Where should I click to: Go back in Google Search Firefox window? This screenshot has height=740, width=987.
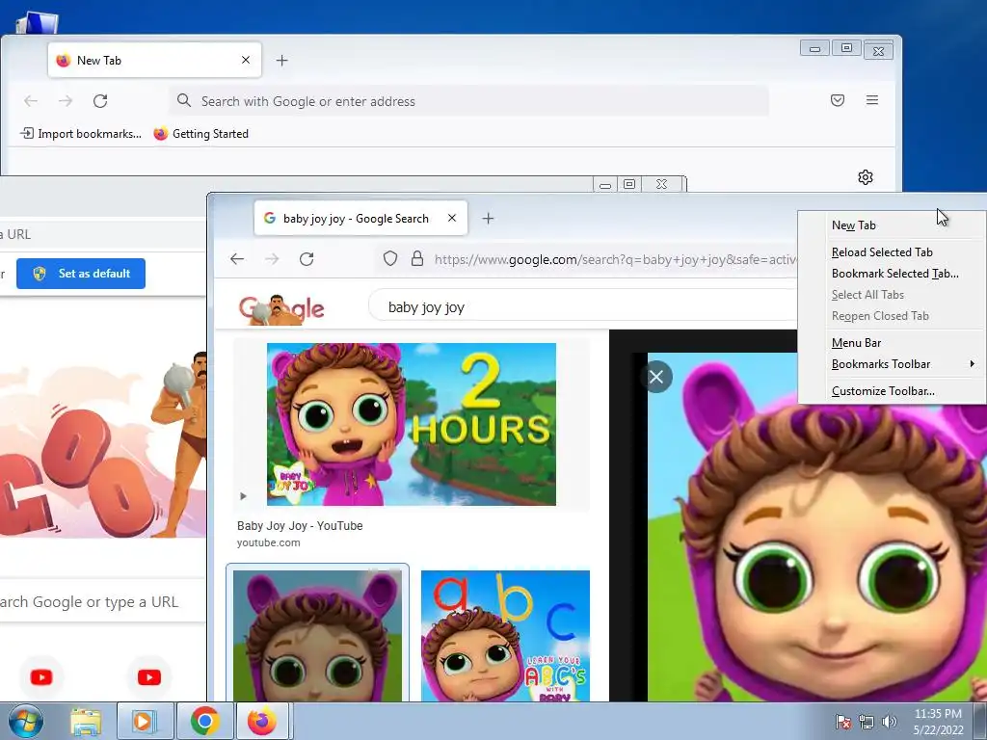[x=237, y=259]
